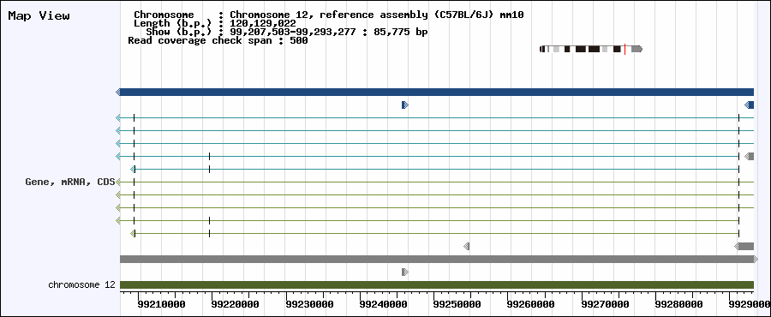
Task: Click the 'Gene, mRNA, CDS' track label
Action: coord(70,182)
